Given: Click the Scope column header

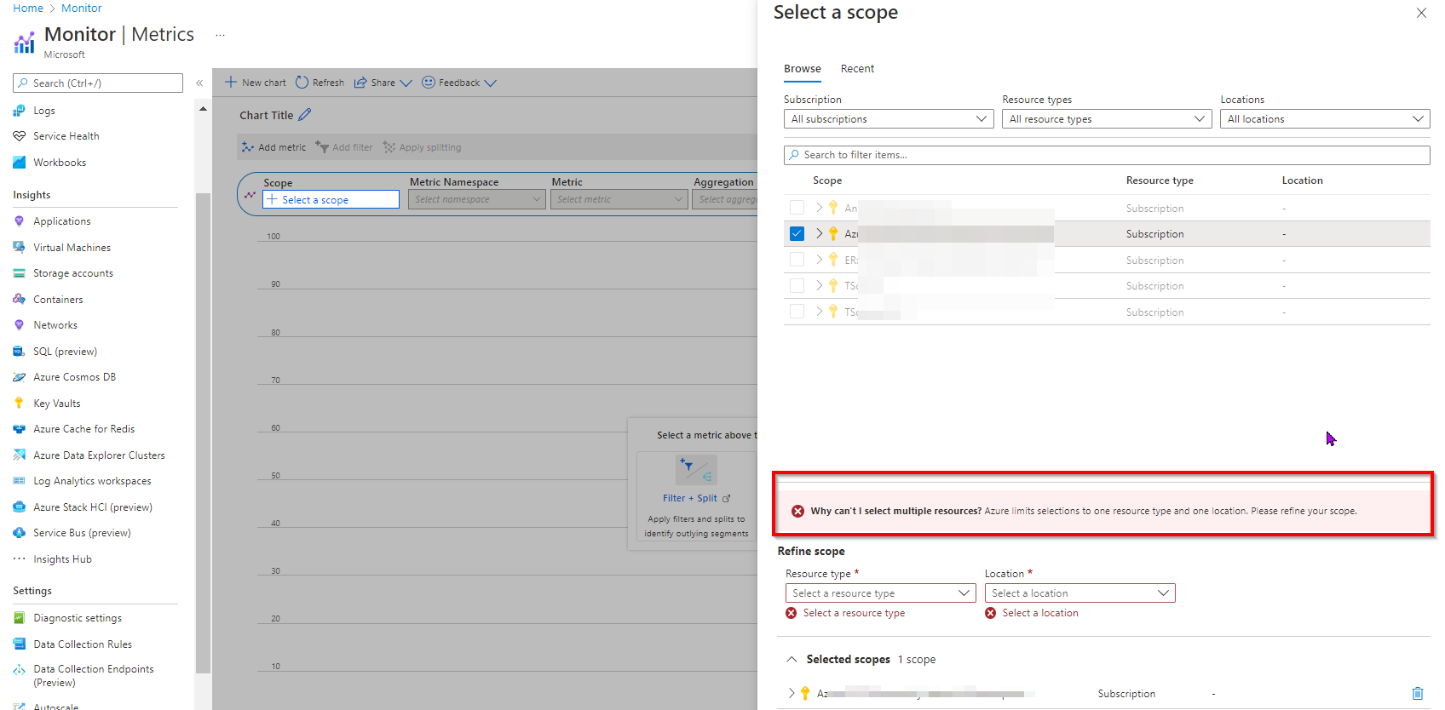Looking at the screenshot, I should [827, 180].
